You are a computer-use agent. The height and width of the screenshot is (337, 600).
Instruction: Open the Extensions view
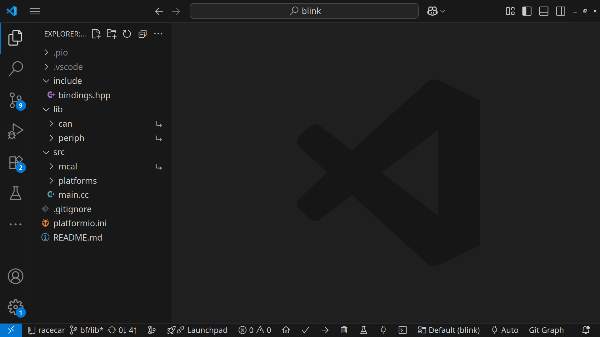tap(15, 163)
